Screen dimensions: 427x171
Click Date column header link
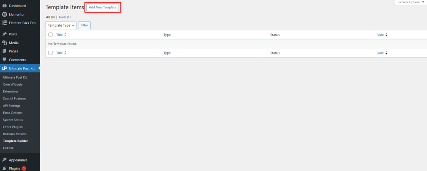click(380, 35)
